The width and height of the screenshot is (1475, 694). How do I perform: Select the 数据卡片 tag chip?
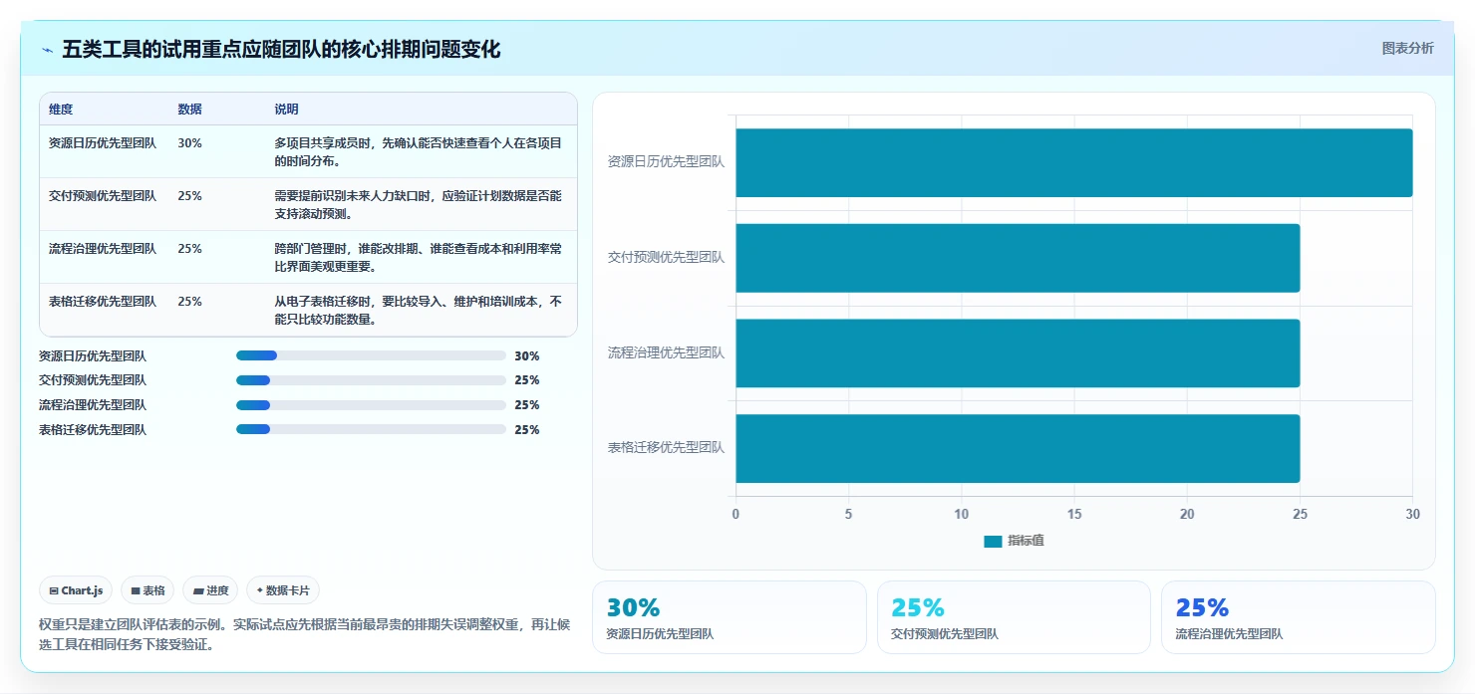[x=283, y=590]
